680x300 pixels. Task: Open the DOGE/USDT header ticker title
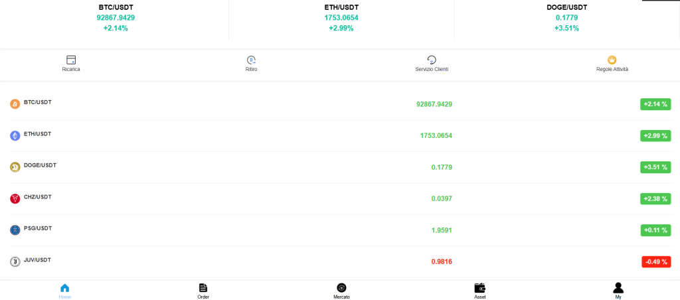[x=567, y=7]
